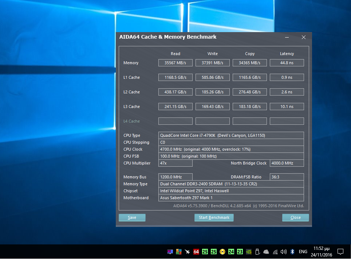Click the CPU Type field showing i7-4790K
Image resolution: width=351 pixels, height=259 pixels.
[x=231, y=135]
